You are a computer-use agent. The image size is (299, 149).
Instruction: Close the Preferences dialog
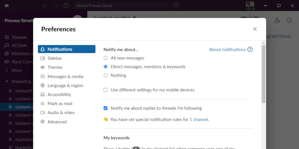coord(255,29)
